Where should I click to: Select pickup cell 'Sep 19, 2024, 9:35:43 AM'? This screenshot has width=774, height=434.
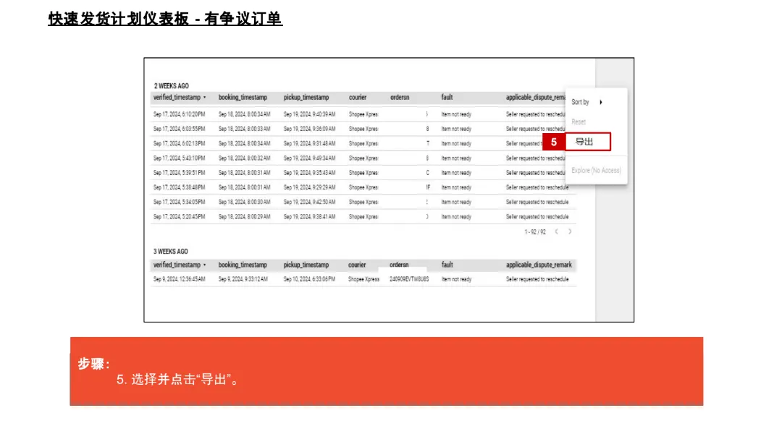pos(309,173)
